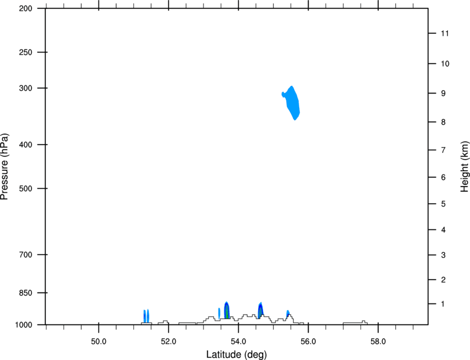Select the 200 pressure tick label
Viewport: 470px width, 360px height.
click(x=25, y=9)
